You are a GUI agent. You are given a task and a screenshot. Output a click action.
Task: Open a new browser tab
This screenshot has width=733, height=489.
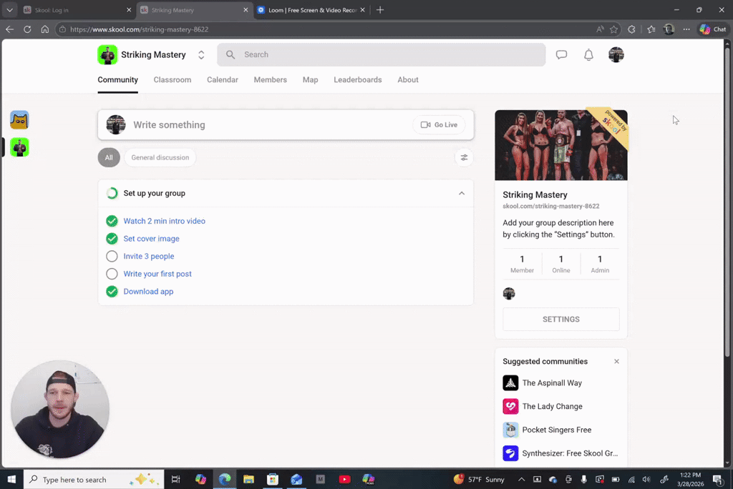(x=380, y=10)
